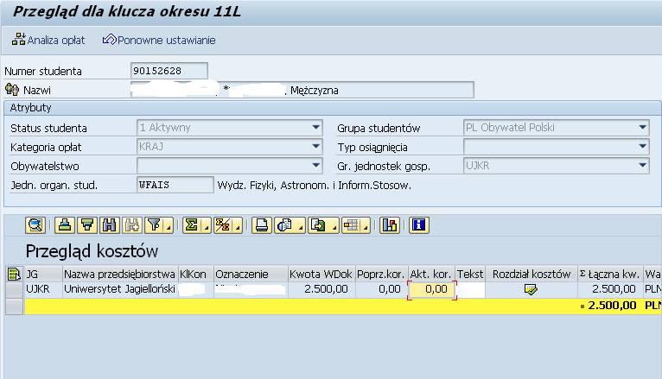Click the Choose Layout grid icon
Viewport: 662px width, 379px height.
tap(351, 225)
